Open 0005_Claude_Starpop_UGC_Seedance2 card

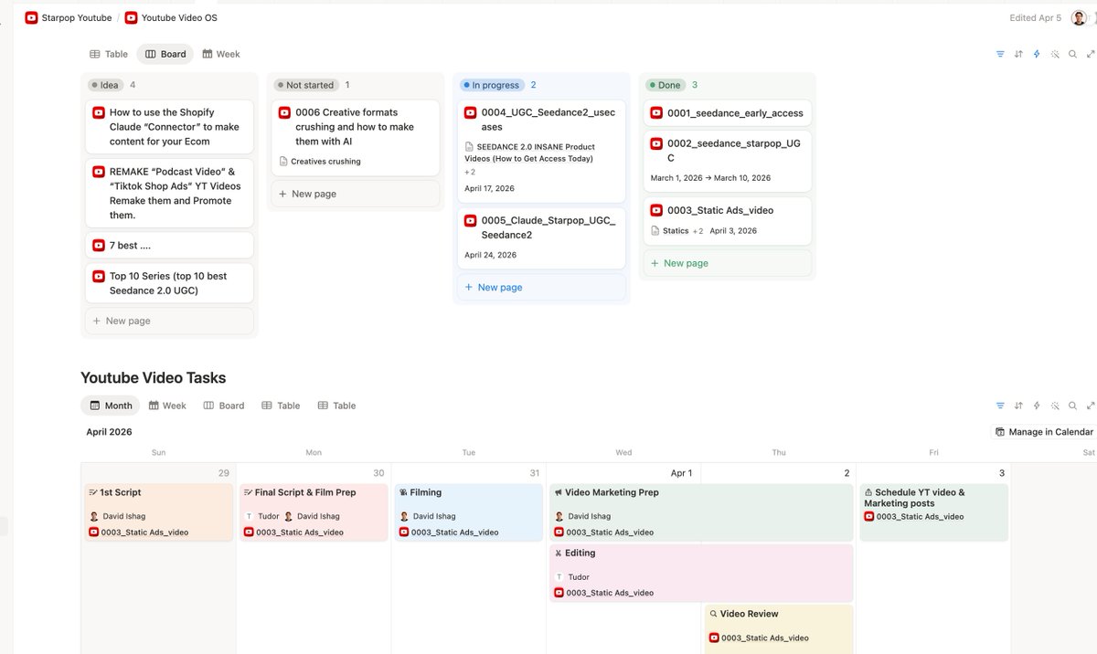(541, 238)
